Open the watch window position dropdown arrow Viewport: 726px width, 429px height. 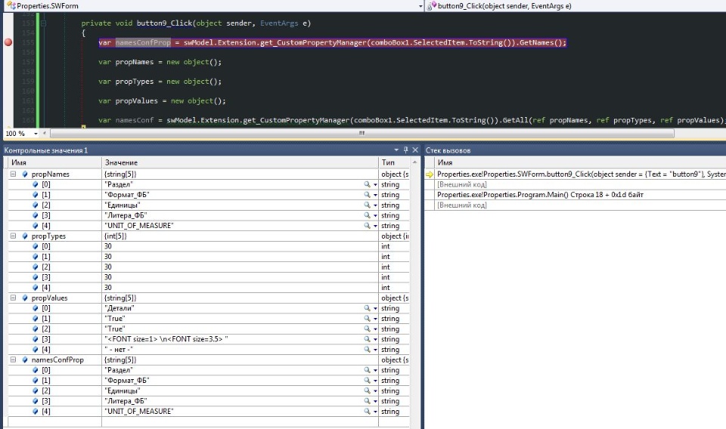(x=396, y=150)
